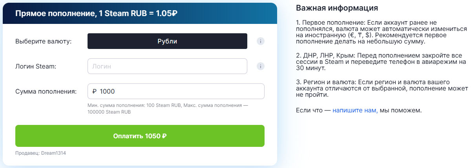This screenshot has height=168, width=473.
Task: Click the ruble symbol in amount field
Action: click(94, 91)
